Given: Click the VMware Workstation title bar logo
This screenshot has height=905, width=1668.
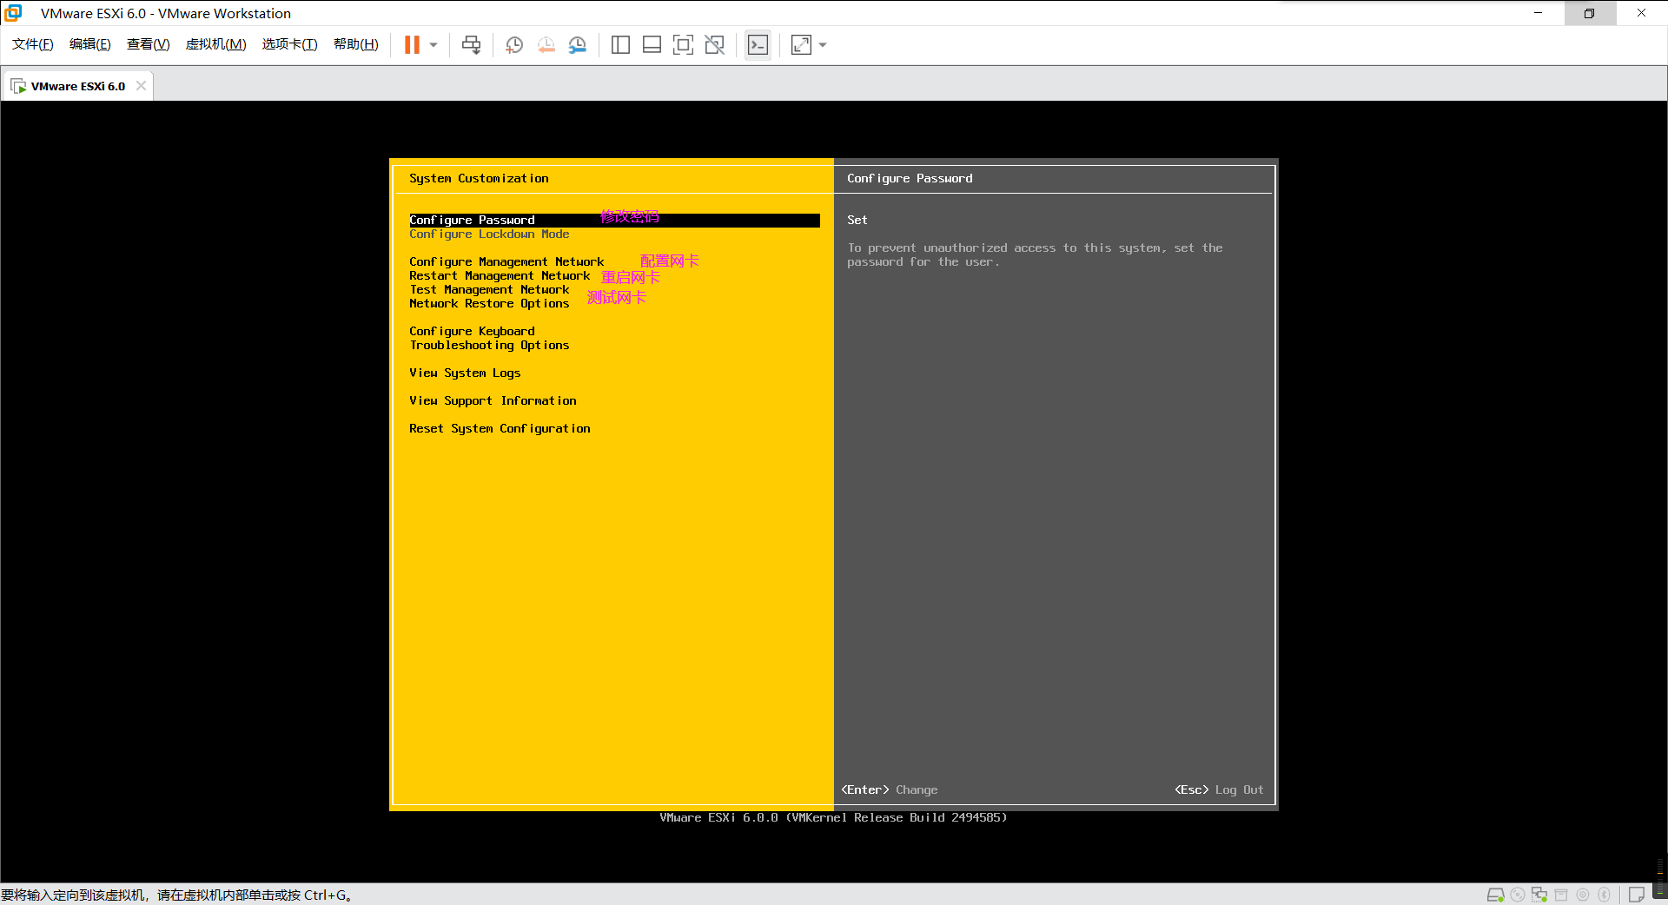Looking at the screenshot, I should click(13, 13).
